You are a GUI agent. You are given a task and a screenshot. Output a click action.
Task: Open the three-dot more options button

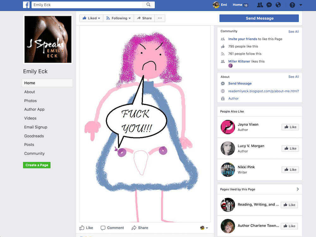click(x=160, y=18)
